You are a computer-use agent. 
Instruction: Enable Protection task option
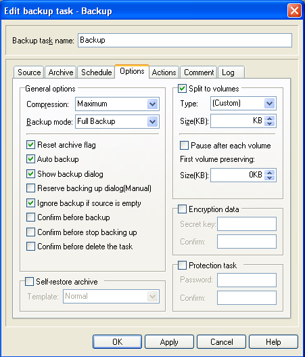click(183, 266)
